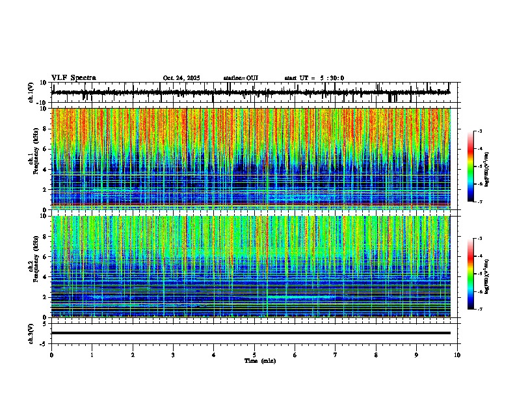The width and height of the screenshot is (515, 398).
Task: Click the "ch.3(V)" axis label
Action: (x=31, y=334)
